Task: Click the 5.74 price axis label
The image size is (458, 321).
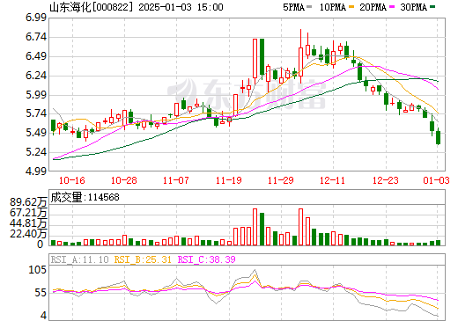Action: (36, 113)
